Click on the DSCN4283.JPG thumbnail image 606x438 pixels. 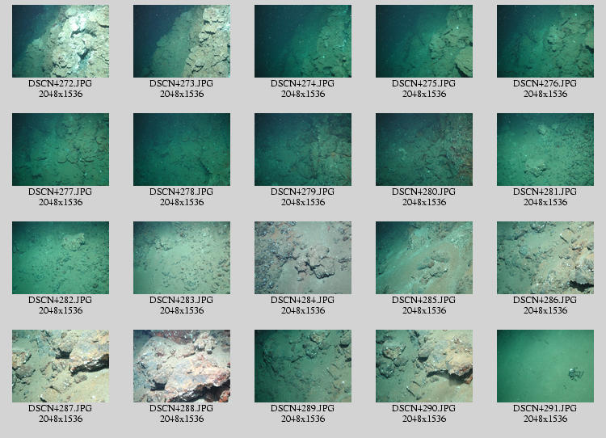point(182,258)
